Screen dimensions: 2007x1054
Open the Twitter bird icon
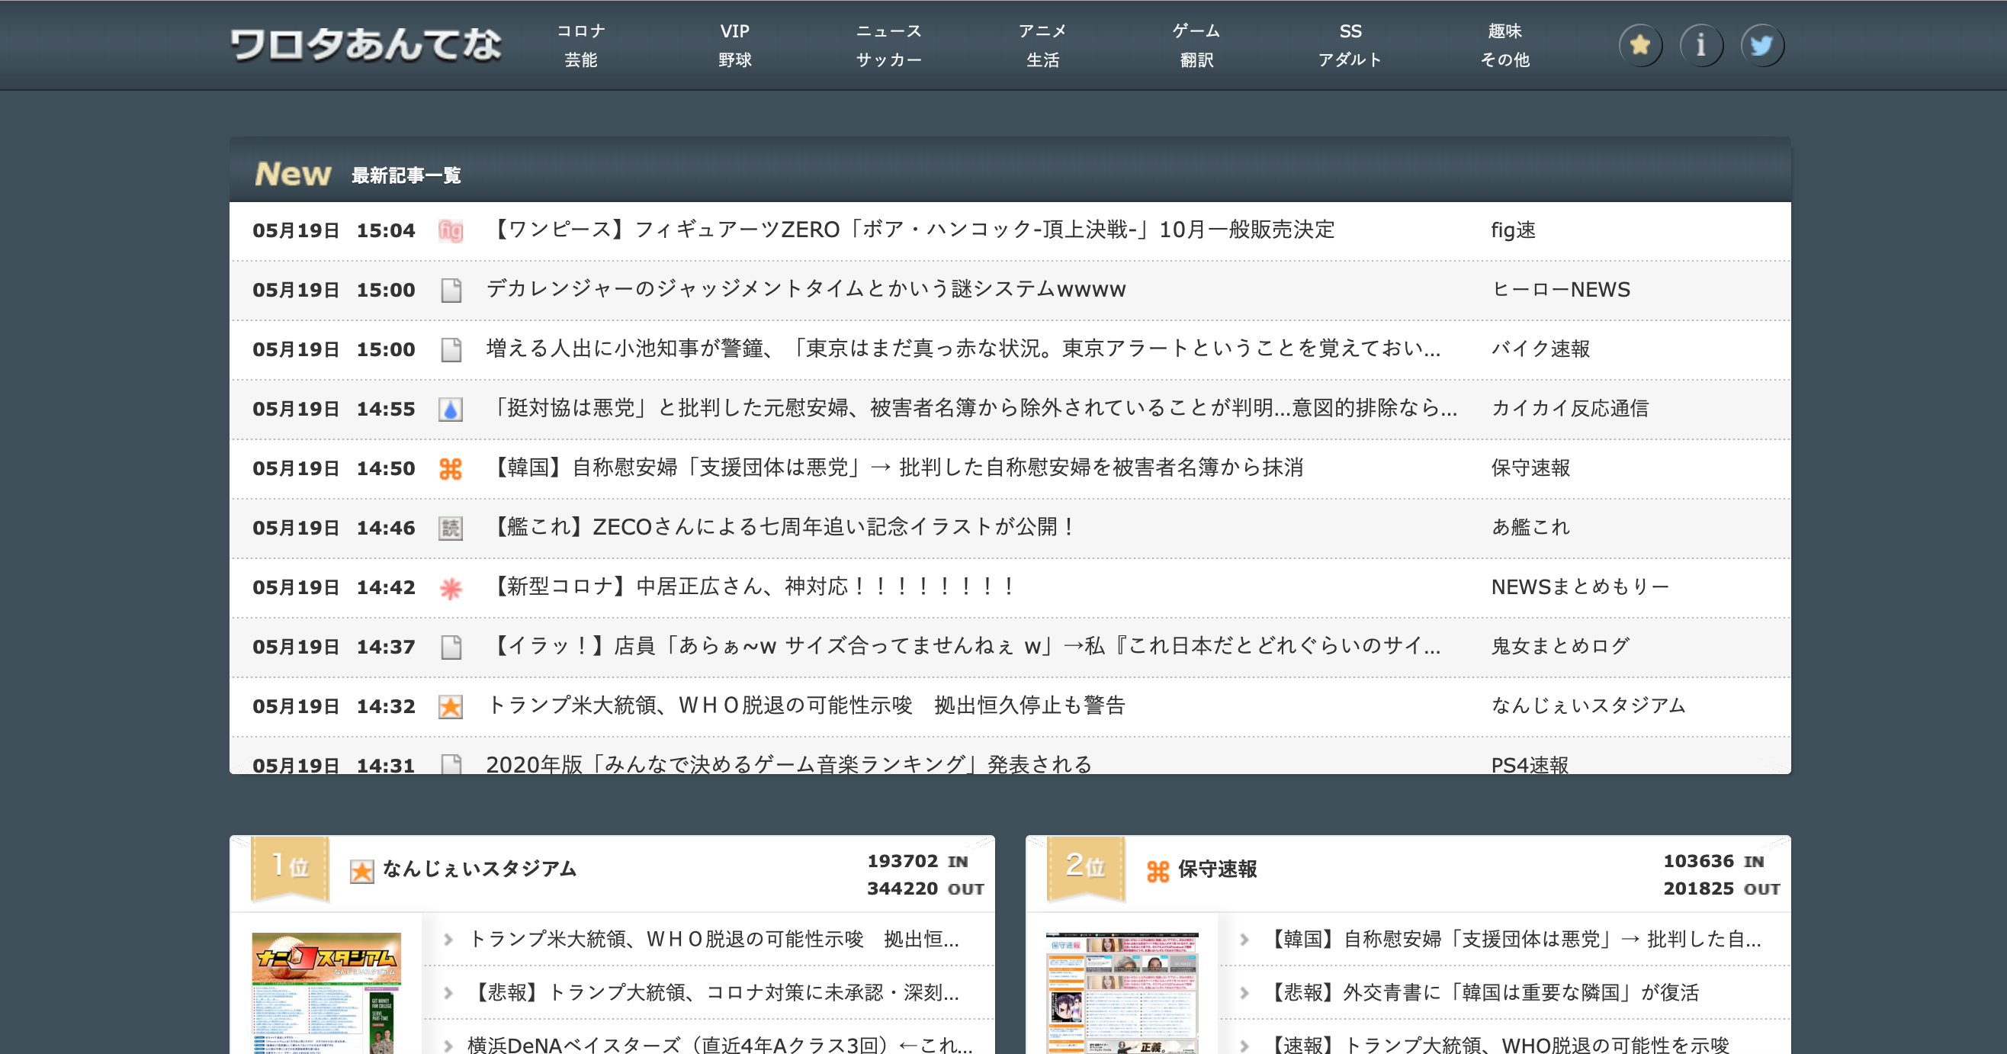1761,45
